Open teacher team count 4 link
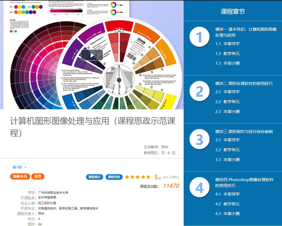282x226 pixels. (x=168, y=153)
